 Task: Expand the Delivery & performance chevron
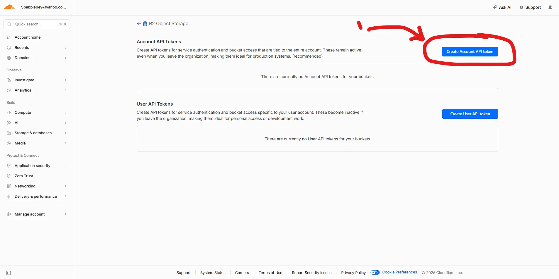tap(65, 196)
